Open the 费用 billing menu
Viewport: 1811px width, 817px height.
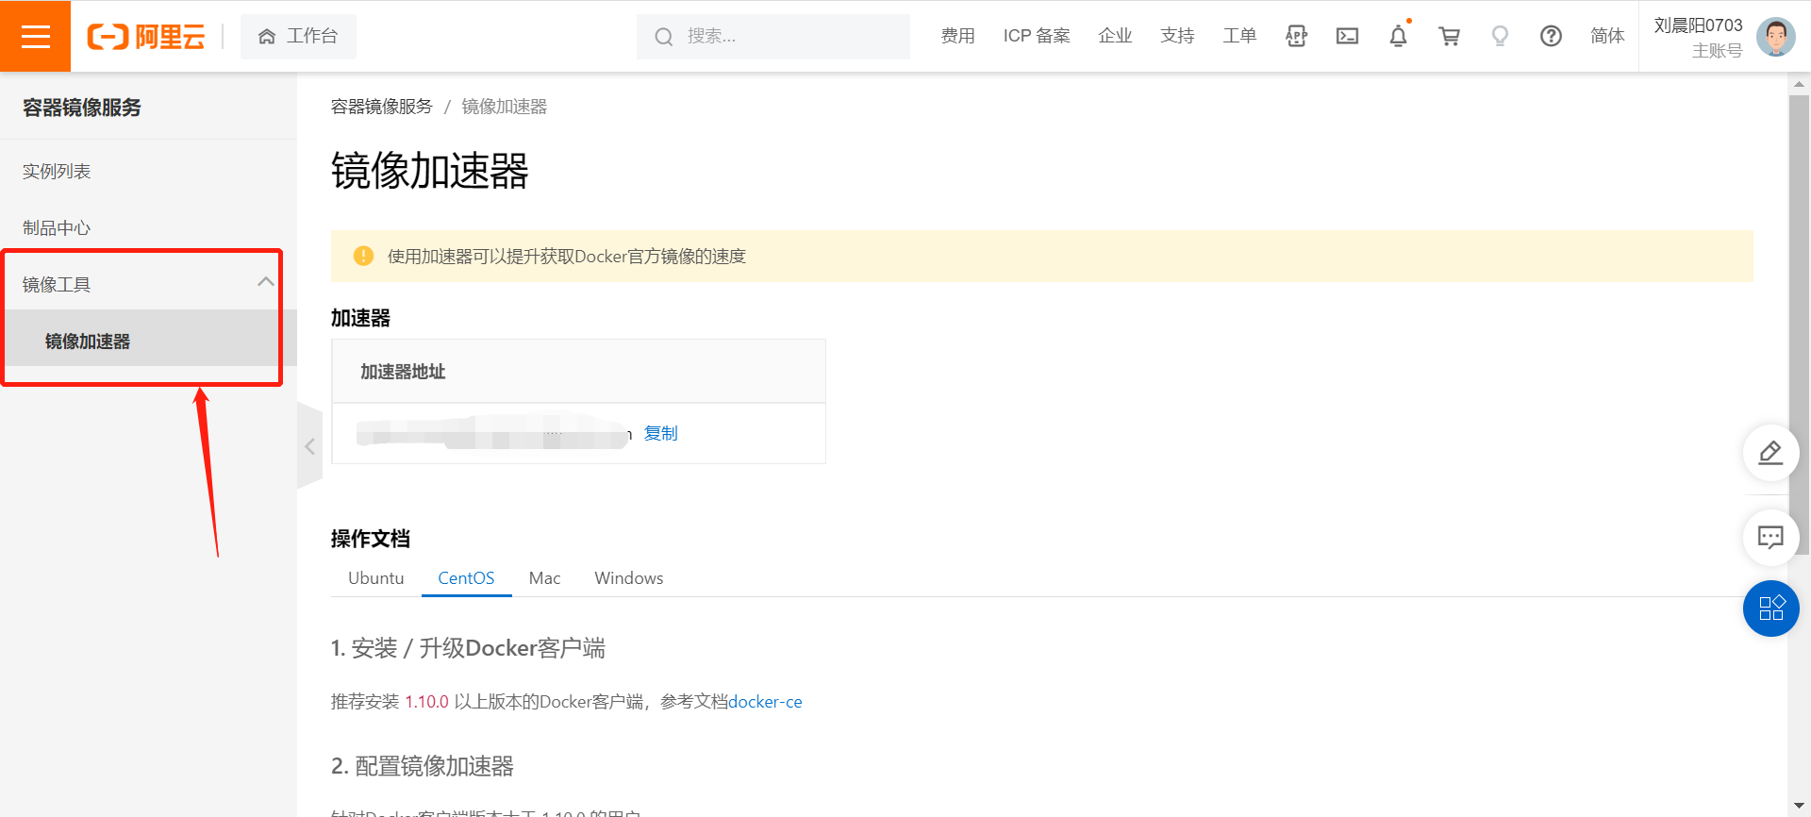pos(957,36)
